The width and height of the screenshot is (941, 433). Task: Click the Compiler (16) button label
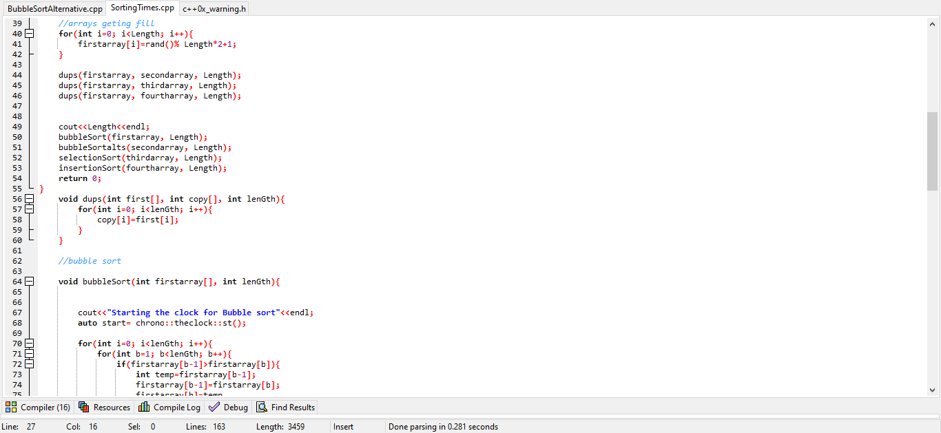point(43,407)
